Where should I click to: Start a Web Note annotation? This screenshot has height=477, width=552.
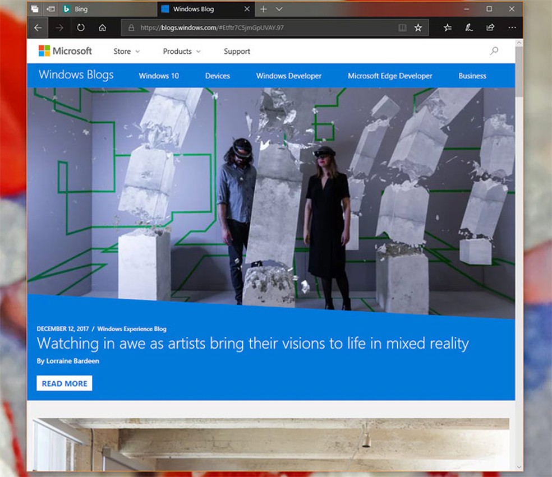(469, 27)
